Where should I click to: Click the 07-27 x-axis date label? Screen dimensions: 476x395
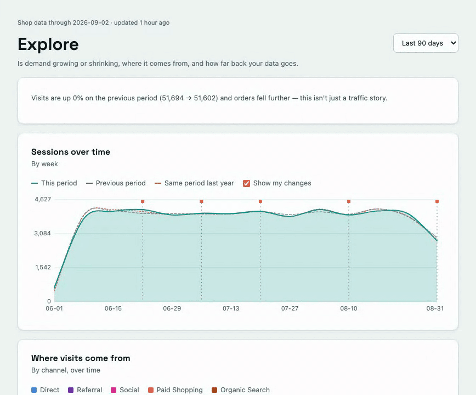point(290,308)
